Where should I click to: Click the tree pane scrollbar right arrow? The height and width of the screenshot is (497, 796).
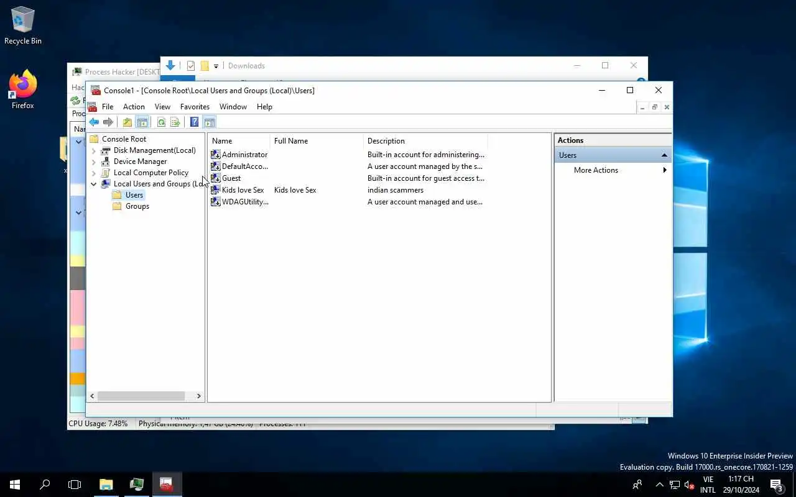199,396
